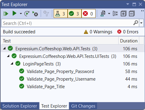Collapse the Expressium.Coffeeshop.Web.API.Tests.UITests node
Viewport: 145px width, 110px height.
coord(8,56)
